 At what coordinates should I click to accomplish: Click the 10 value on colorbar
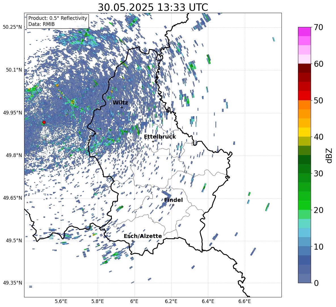click(x=319, y=247)
